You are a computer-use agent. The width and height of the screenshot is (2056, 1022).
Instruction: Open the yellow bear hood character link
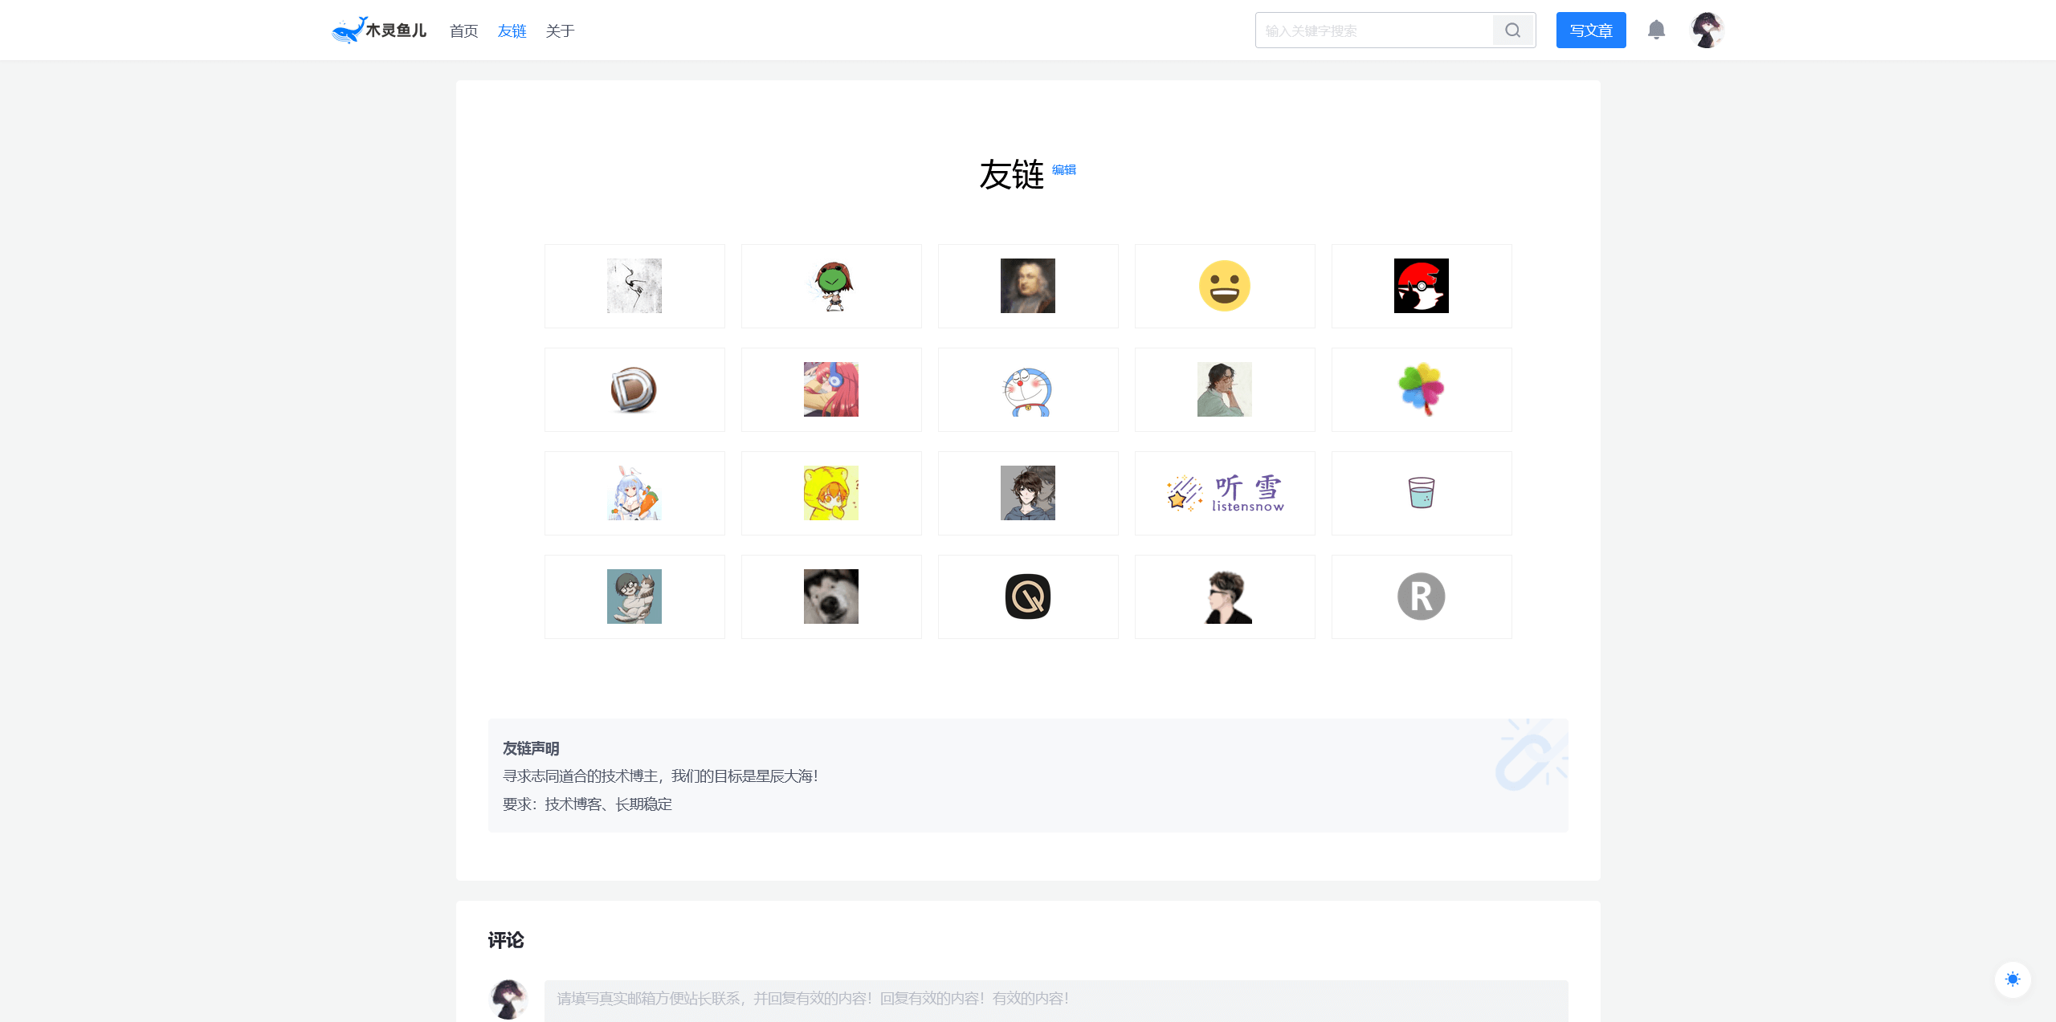point(831,493)
